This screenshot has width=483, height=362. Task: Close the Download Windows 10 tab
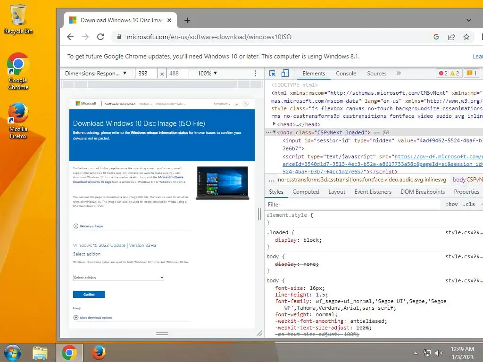tap(169, 20)
